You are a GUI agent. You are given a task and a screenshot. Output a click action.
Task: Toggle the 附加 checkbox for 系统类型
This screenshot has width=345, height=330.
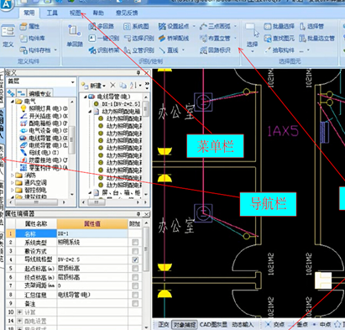pos(135,242)
